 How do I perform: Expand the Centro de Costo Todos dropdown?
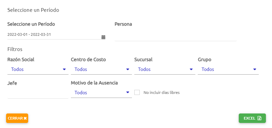(101, 70)
